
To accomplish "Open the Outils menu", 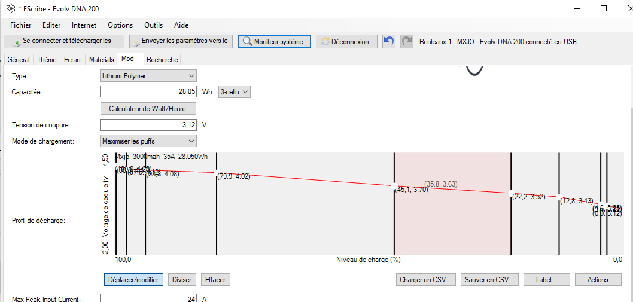I will [x=154, y=25].
